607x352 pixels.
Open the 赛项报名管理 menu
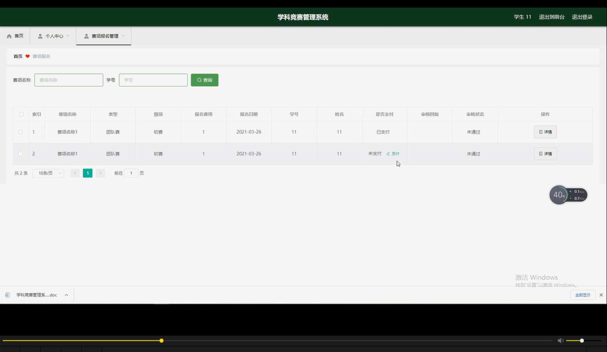click(x=104, y=36)
